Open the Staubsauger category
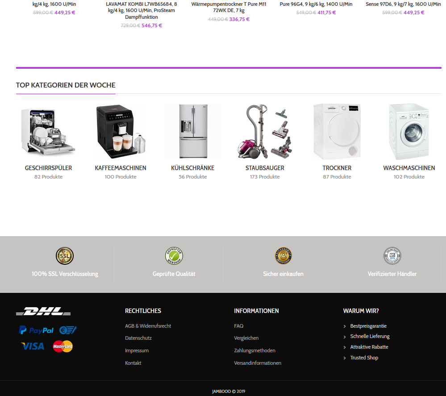This screenshot has width=446, height=396. [x=265, y=168]
